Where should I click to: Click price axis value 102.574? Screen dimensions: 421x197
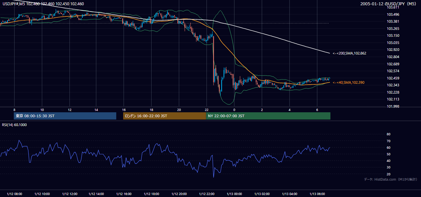(393, 71)
